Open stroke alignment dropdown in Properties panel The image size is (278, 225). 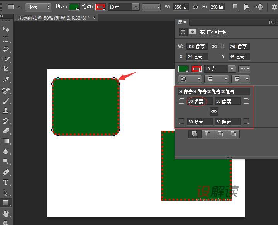point(189,79)
